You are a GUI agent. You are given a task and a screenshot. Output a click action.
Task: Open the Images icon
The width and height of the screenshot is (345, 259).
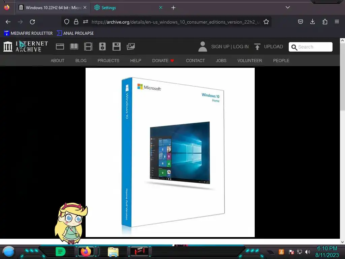pyautogui.click(x=131, y=47)
